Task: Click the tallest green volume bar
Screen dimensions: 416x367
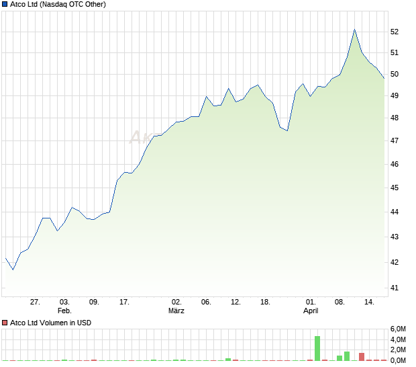Action: [x=317, y=348]
